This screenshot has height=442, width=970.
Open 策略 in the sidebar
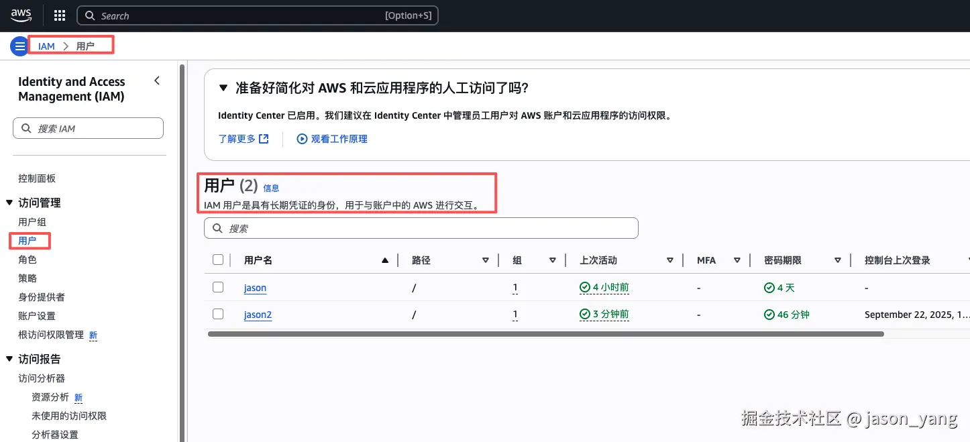[28, 278]
